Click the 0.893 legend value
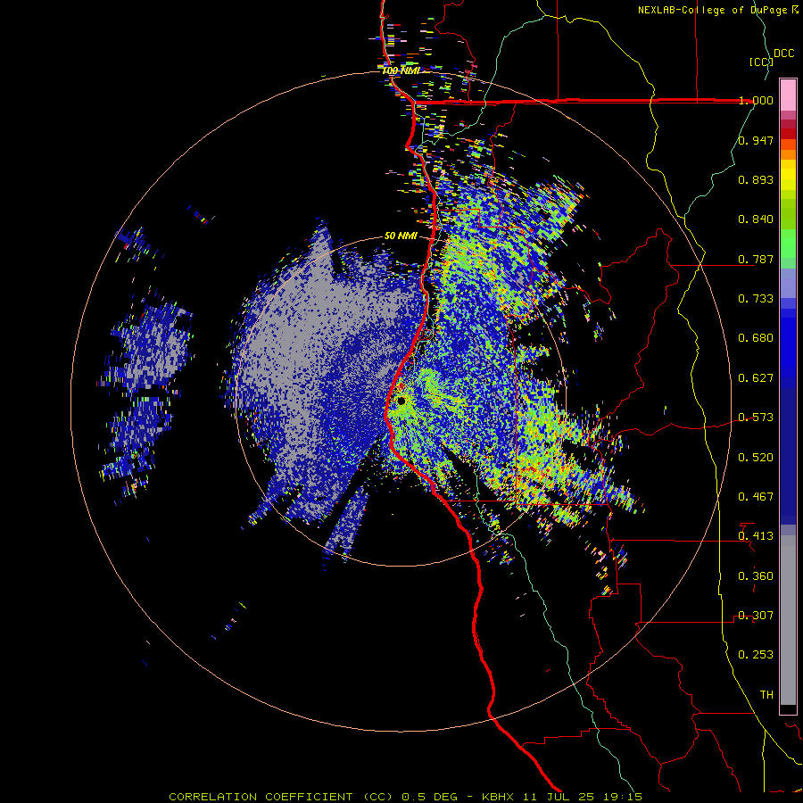This screenshot has width=803, height=803. 756,179
